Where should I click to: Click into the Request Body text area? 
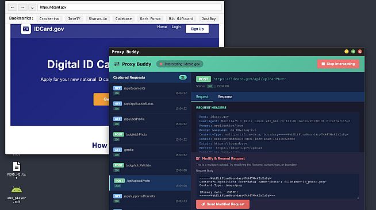[278, 186]
